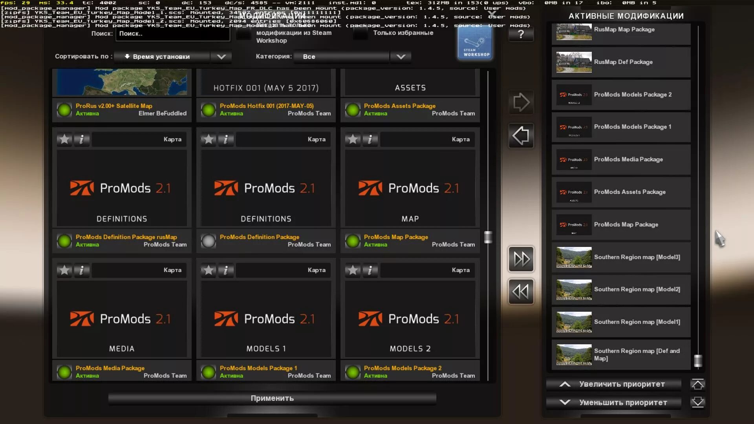
Task: Open info for ProMods Media Package
Action: 82,270
